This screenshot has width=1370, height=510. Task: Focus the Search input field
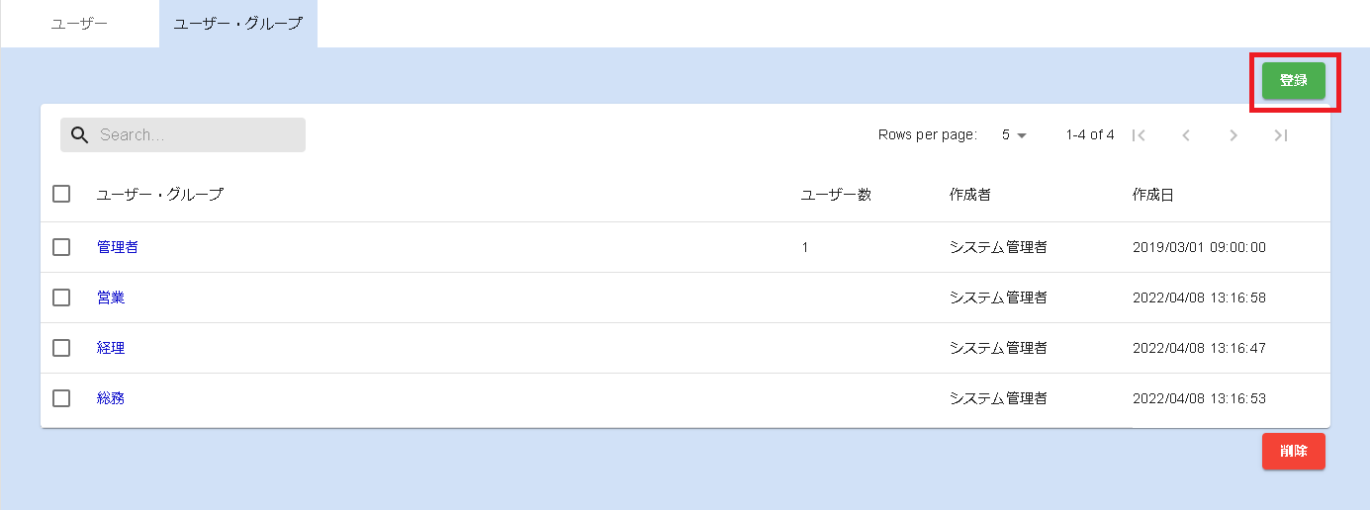[196, 135]
